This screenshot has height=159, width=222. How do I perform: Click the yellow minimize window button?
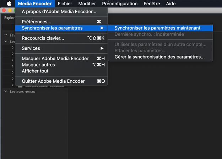pos(10,10)
